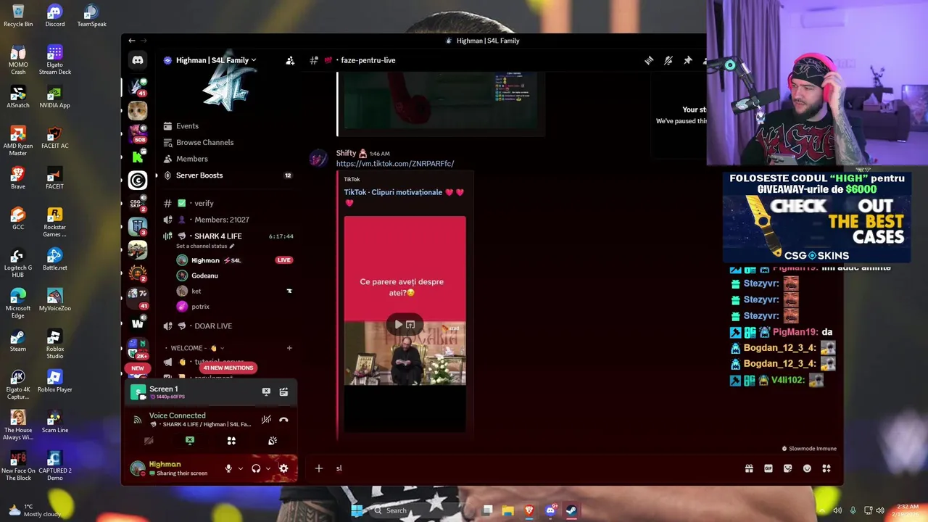This screenshot has width=928, height=522.
Task: Select user ket in voice channel
Action: coord(236,291)
